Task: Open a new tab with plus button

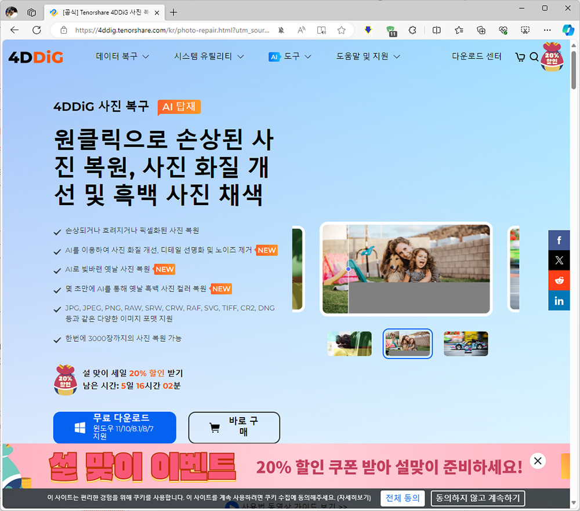Action: pyautogui.click(x=173, y=13)
